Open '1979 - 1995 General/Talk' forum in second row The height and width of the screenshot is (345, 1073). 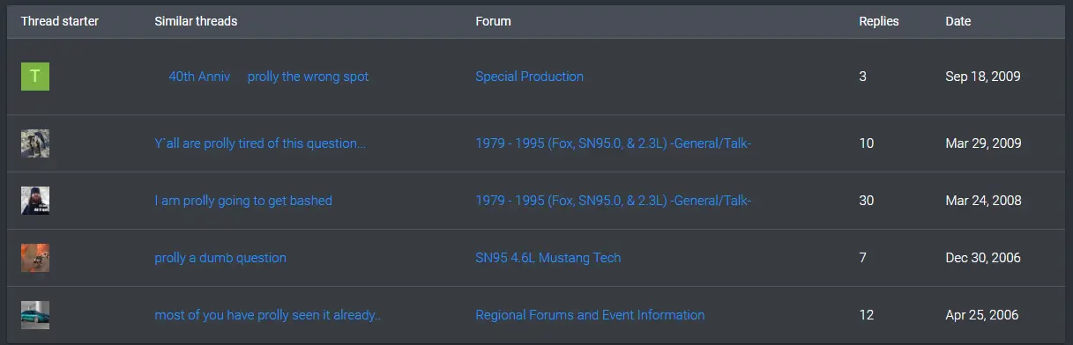(614, 143)
